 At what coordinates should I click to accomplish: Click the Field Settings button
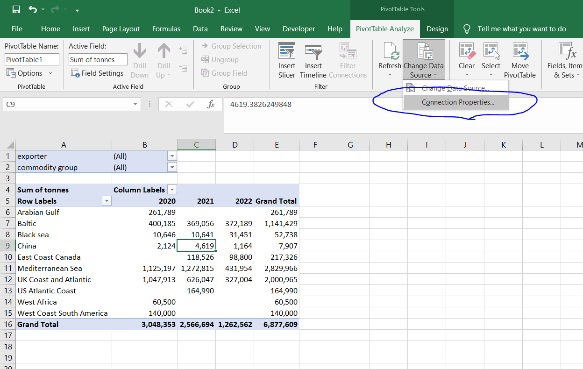97,73
